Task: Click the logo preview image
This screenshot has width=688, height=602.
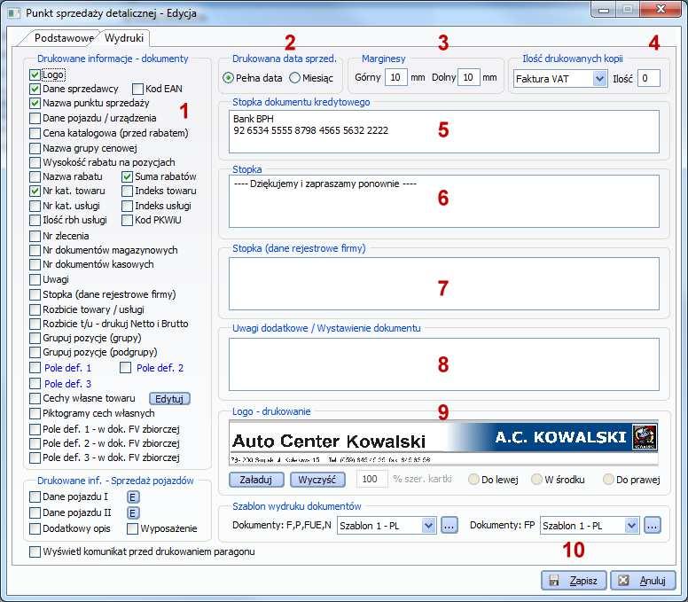Action: (x=443, y=442)
